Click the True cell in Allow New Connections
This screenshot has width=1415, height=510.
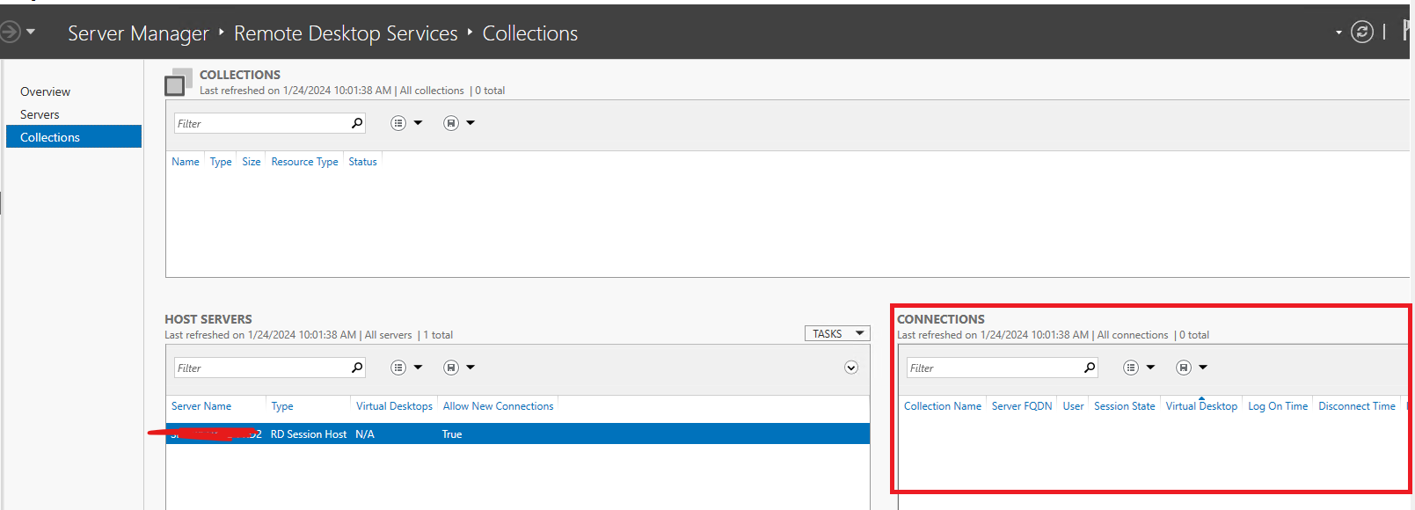452,434
